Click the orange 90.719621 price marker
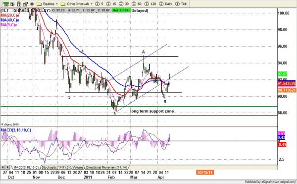 coord(287,90)
